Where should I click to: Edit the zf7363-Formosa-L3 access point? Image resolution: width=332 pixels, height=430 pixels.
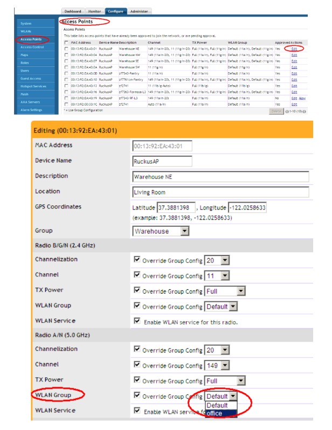294,92
